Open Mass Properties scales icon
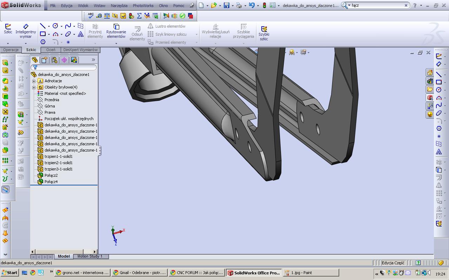449x280 pixels. (107, 16)
